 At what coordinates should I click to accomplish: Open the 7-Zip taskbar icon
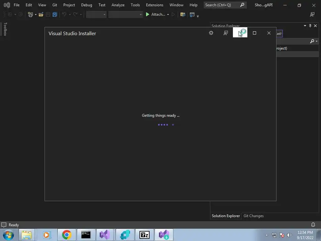(144, 235)
